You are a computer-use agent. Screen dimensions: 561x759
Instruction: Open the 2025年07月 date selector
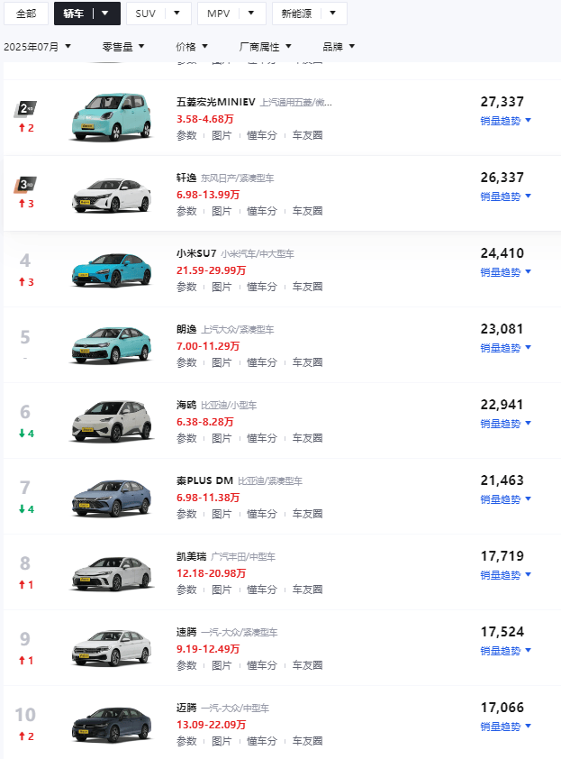pyautogui.click(x=37, y=47)
